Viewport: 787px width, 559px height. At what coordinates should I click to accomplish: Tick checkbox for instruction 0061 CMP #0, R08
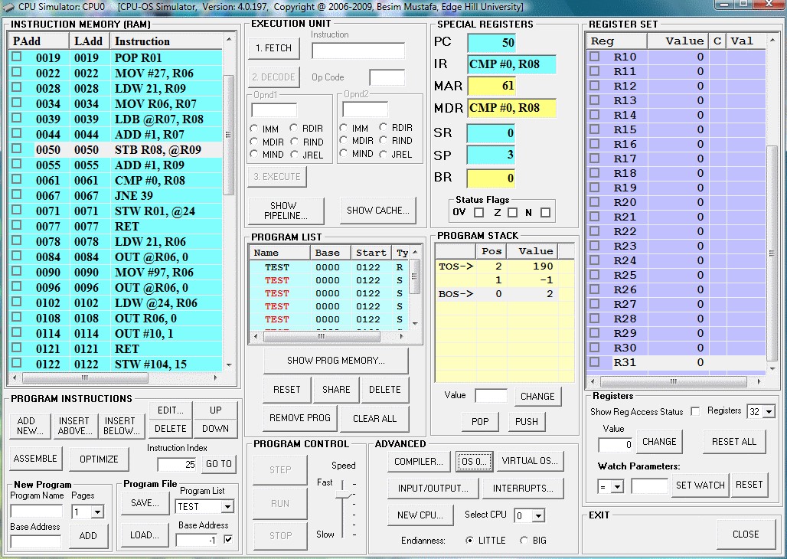click(17, 179)
